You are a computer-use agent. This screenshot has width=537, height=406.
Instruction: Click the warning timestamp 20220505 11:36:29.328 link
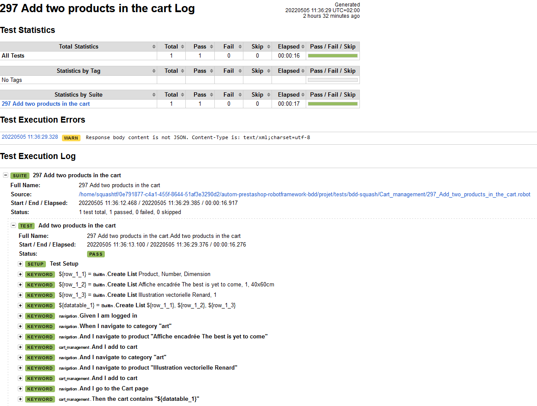30,137
